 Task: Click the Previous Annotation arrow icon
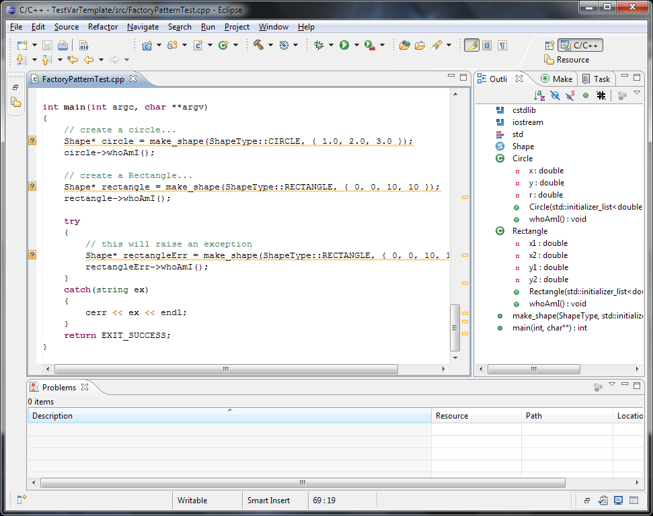47,60
